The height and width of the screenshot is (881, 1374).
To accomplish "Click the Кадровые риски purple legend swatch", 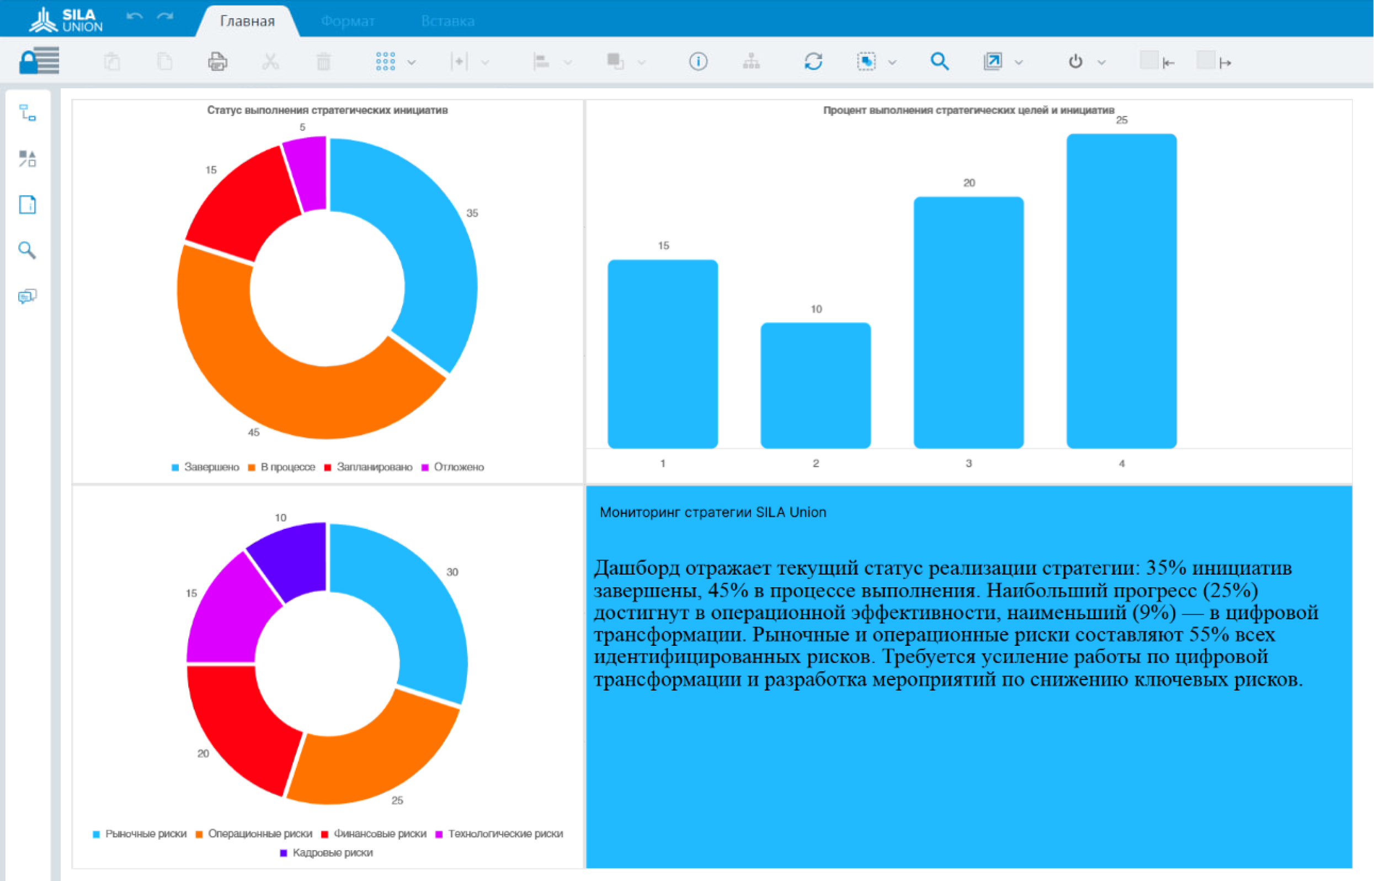I will tap(283, 853).
